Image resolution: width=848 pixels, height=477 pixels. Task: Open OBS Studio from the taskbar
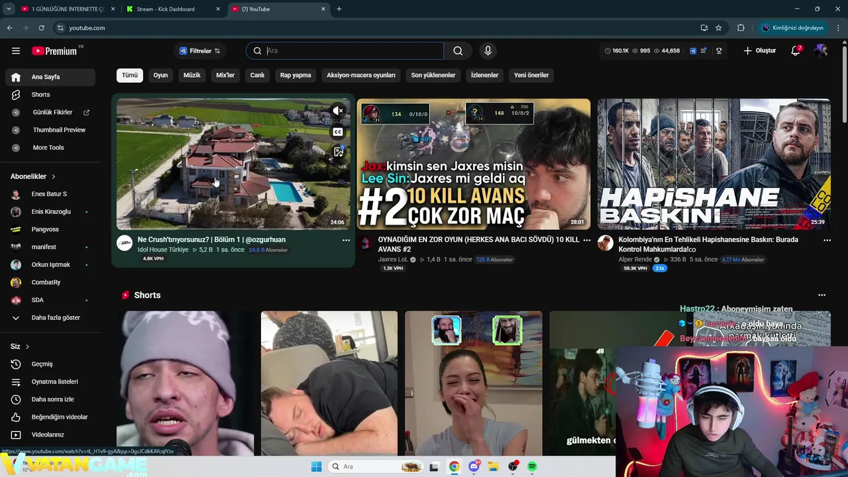(x=513, y=467)
